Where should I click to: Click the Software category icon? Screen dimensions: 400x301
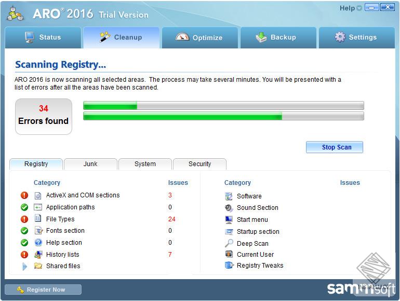tap(229, 196)
